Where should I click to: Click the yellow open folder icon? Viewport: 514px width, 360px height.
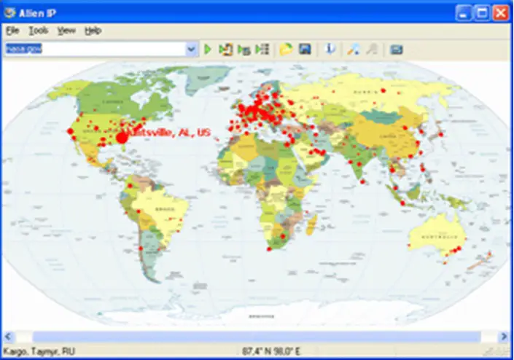click(286, 50)
